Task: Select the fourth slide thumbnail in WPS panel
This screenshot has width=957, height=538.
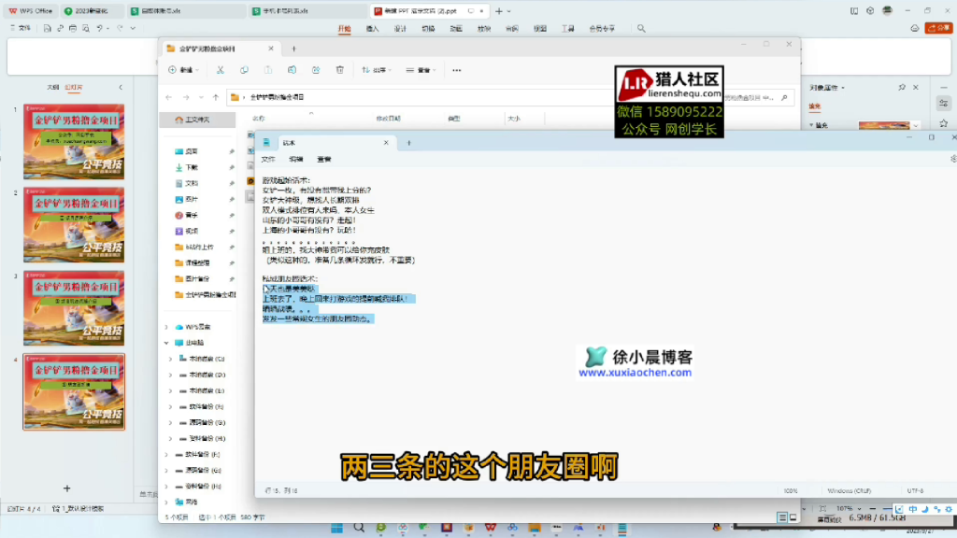Action: [73, 394]
